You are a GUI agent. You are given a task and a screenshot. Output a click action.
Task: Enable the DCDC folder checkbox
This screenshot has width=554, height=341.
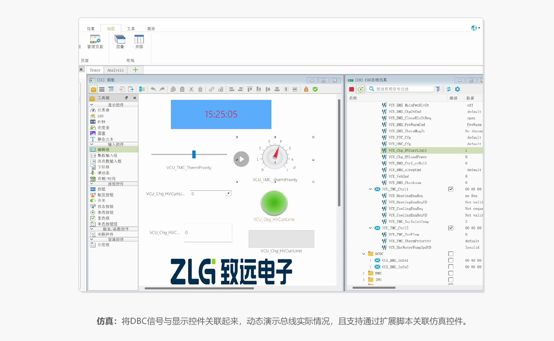point(451,254)
